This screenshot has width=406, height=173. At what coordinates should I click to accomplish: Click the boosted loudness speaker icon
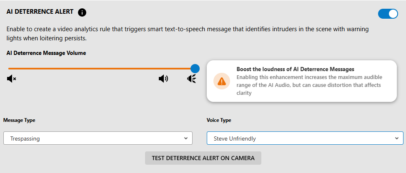[x=192, y=79]
